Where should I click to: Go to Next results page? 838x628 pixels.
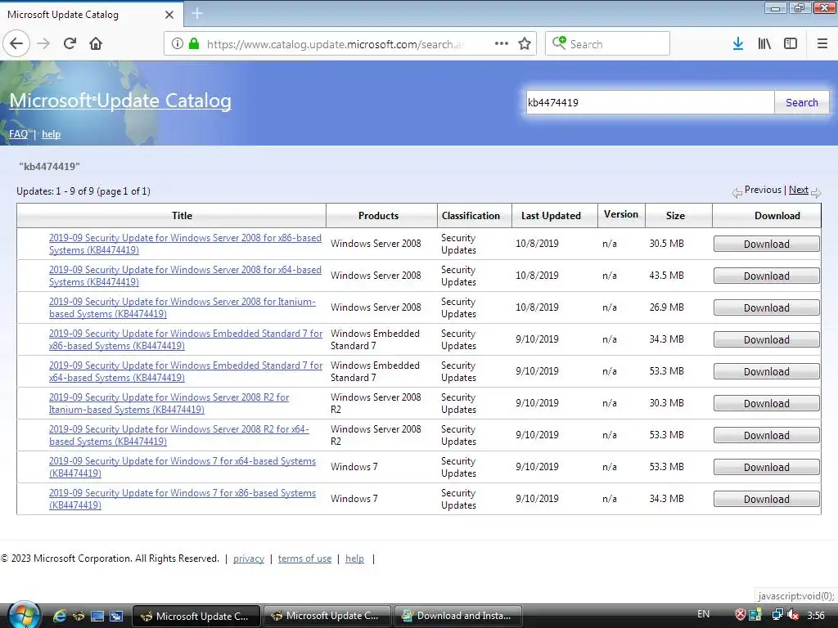[x=799, y=190]
